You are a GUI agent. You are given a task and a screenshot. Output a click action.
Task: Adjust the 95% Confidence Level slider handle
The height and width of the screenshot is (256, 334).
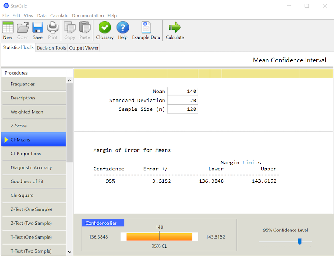tap(299, 241)
